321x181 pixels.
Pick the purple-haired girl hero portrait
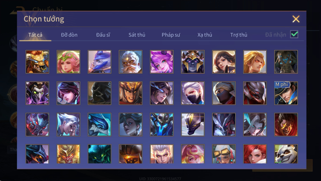(x=162, y=62)
